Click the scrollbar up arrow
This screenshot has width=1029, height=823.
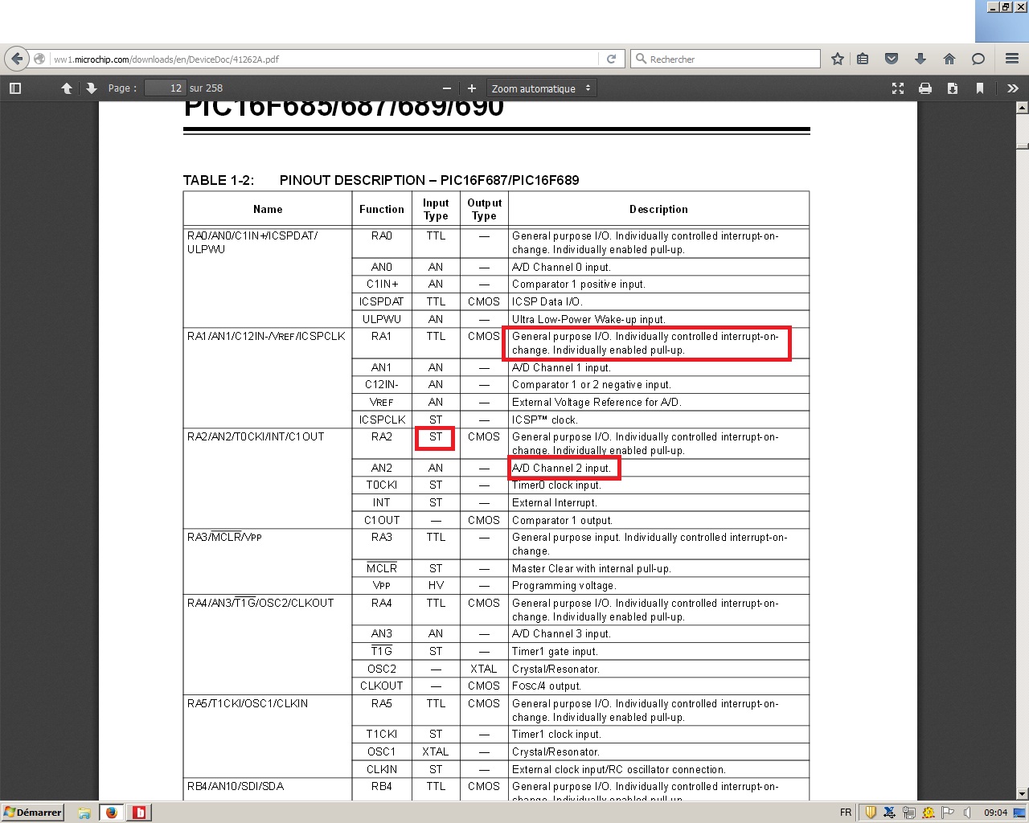(1023, 107)
